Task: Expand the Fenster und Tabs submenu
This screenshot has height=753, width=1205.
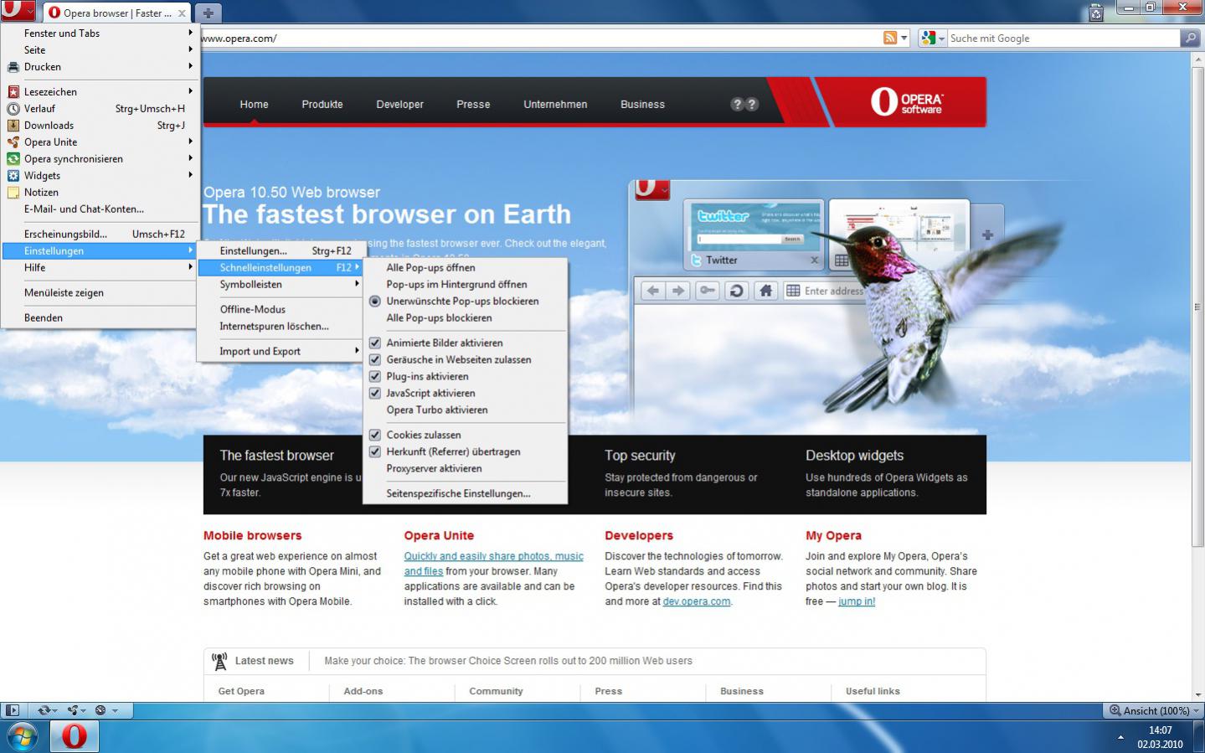Action: tap(99, 34)
